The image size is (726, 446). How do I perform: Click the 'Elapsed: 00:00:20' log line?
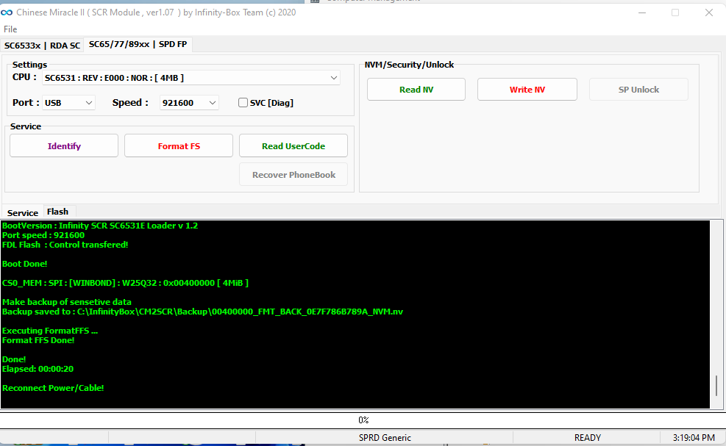tap(38, 369)
